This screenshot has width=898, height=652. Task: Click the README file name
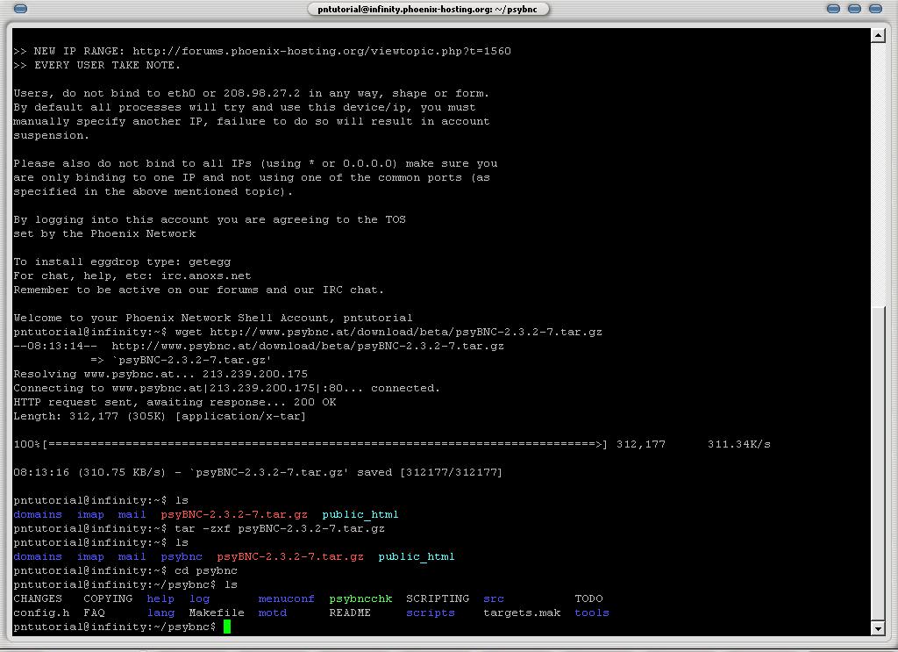[350, 613]
